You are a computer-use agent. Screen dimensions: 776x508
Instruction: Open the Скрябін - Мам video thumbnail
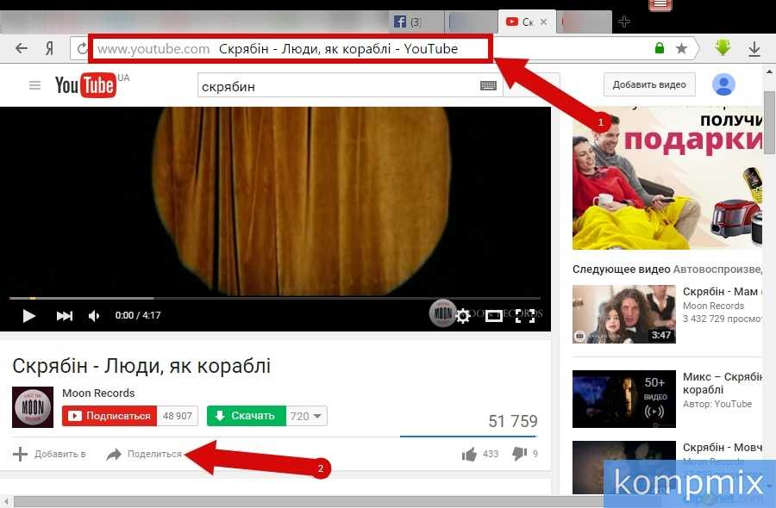coord(624,313)
